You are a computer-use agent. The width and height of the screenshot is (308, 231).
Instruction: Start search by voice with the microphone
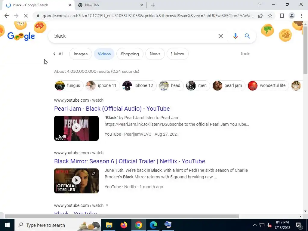(235, 36)
